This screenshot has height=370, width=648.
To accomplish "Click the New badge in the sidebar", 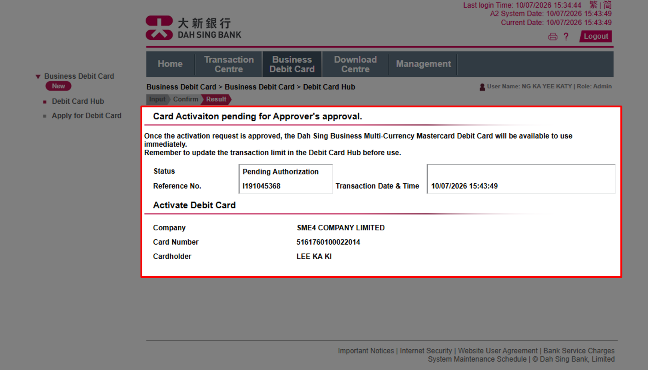I will [x=58, y=86].
